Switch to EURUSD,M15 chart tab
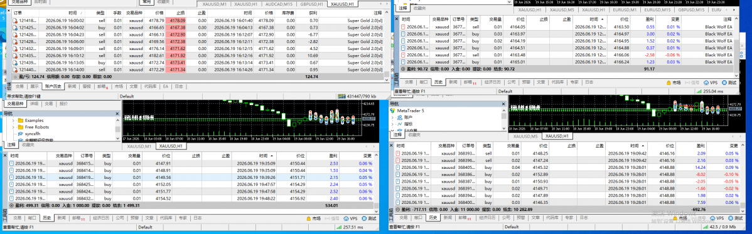 point(657,9)
